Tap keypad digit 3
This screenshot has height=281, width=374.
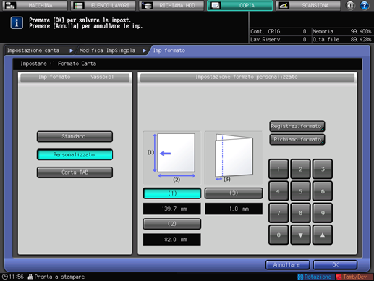coord(323,169)
